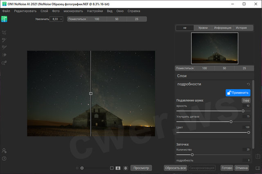Viewport: 262px width, 174px height.
Task: Click the navigator preview thumbnail
Action: click(x=215, y=48)
